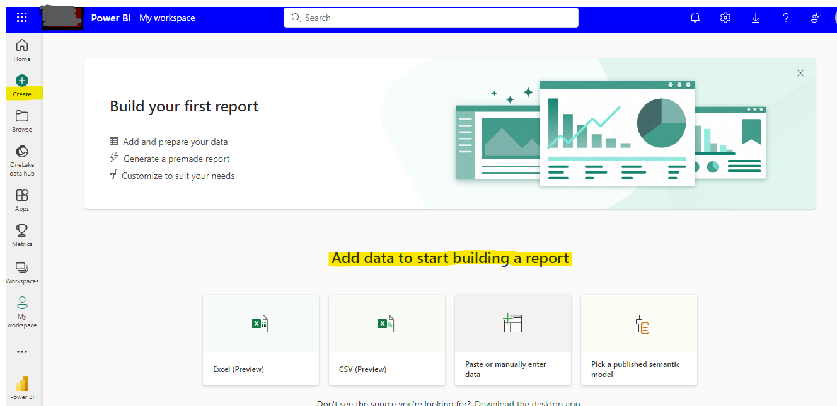Screen dimensions: 837x406
Task: Click the report illustration in the banner
Action: tap(611, 133)
